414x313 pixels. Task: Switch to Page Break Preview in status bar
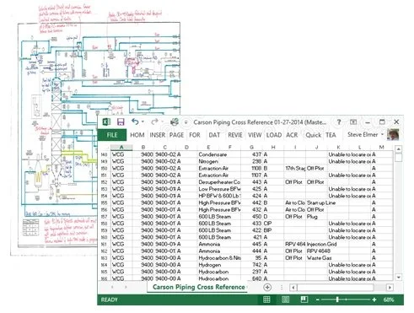[304, 300]
